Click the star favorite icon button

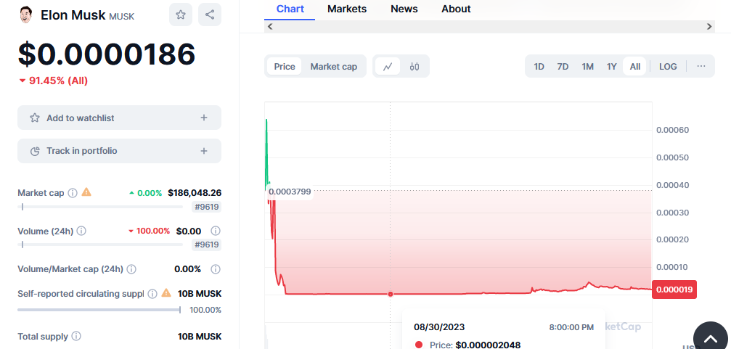[181, 15]
